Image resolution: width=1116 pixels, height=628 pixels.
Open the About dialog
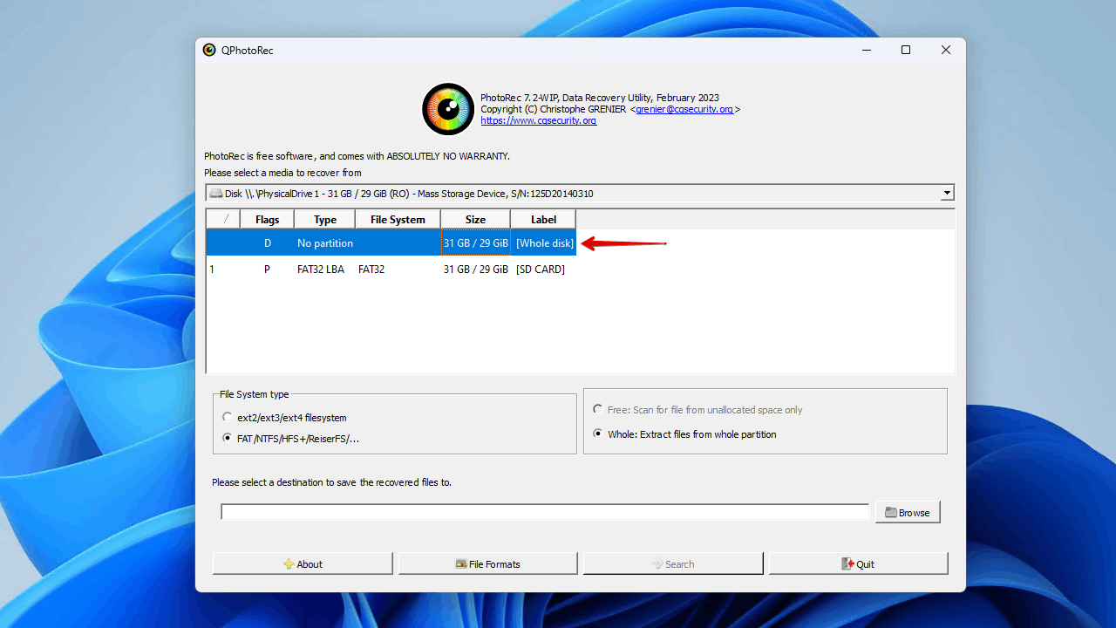click(x=303, y=563)
